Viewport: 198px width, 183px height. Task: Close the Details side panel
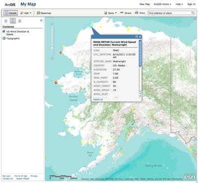click(x=41, y=20)
